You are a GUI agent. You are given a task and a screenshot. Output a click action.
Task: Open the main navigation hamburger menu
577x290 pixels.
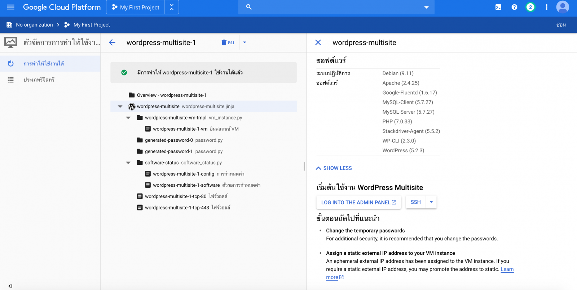(10, 7)
